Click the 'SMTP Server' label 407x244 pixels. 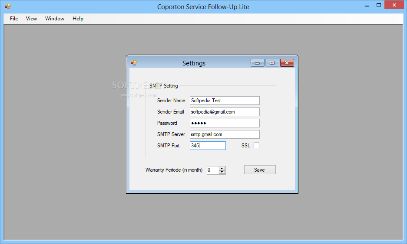coord(171,134)
